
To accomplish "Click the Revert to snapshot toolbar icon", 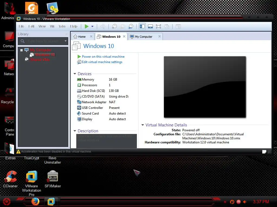I will tap(123, 26).
